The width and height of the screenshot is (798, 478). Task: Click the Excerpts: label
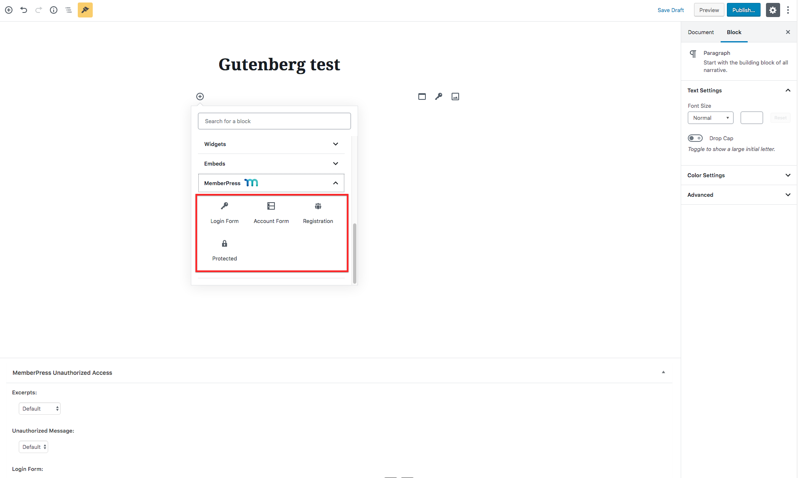(25, 392)
